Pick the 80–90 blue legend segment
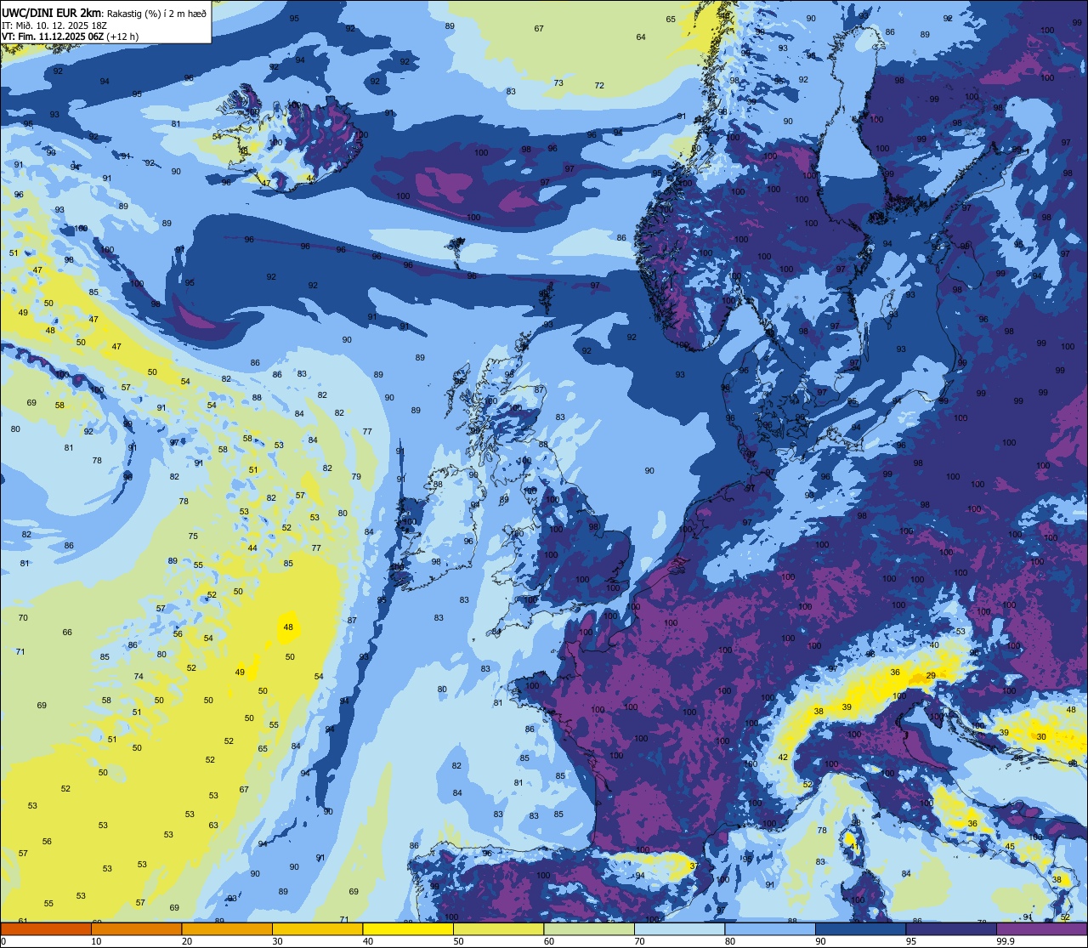Screen dimensions: 1088x948 pos(770,929)
